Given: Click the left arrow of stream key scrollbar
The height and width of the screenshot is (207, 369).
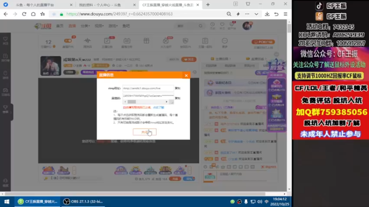Looking at the screenshot, I should pos(125,102).
